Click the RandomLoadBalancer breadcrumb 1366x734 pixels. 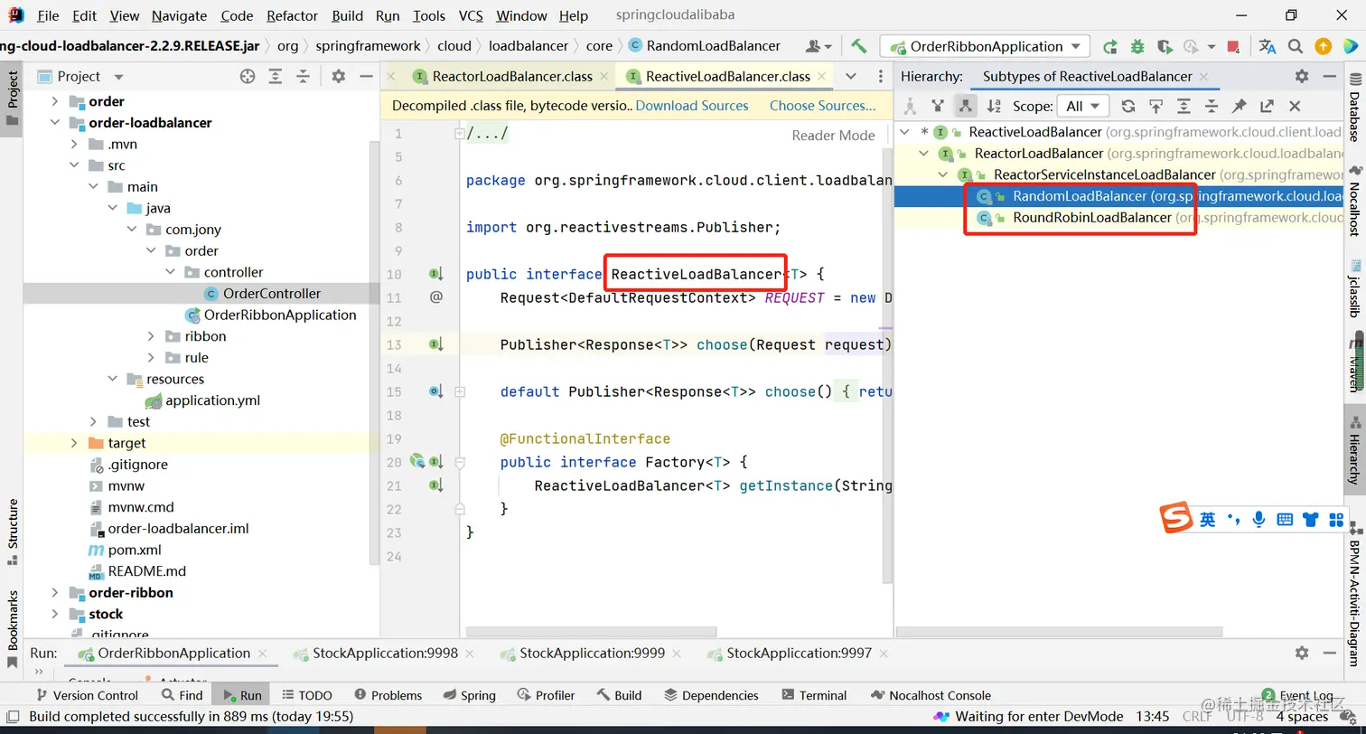[704, 46]
